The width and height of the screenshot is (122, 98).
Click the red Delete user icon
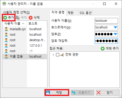click(x=31, y=18)
